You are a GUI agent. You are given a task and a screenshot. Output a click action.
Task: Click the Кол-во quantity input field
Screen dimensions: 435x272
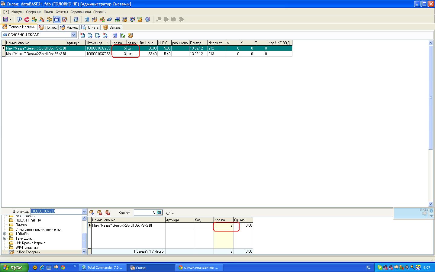click(x=145, y=212)
